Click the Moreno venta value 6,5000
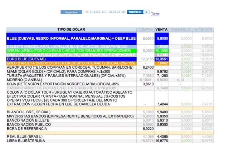Image resolution: width=229 pixels, height=143 pixels. click(x=162, y=80)
